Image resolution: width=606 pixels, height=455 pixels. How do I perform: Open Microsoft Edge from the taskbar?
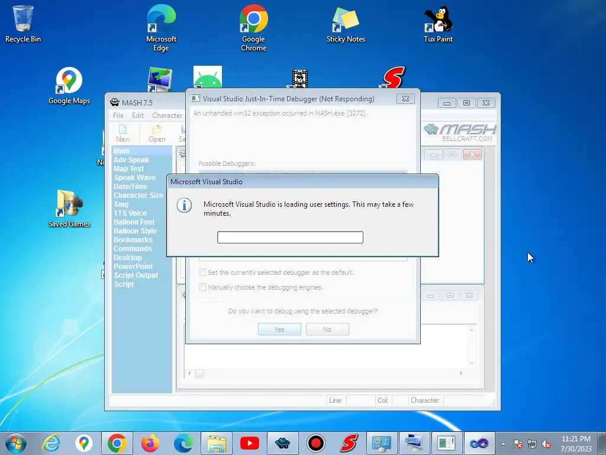[x=183, y=443]
